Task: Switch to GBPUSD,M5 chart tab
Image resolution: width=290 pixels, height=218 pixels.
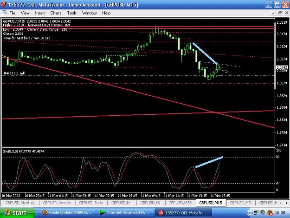Action: (x=240, y=203)
